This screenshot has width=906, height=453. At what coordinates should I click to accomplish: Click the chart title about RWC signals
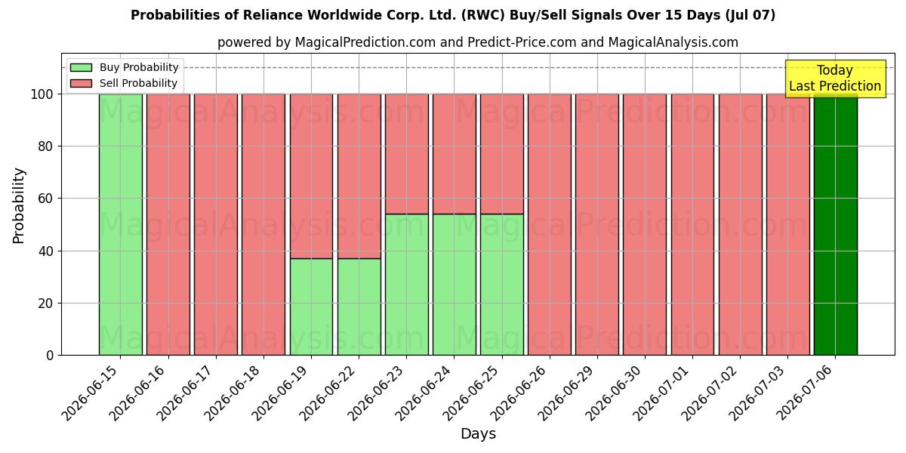[x=453, y=15]
